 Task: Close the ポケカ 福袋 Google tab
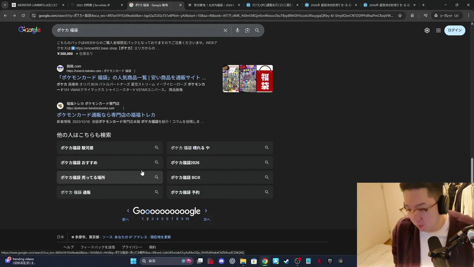pyautogui.click(x=180, y=5)
